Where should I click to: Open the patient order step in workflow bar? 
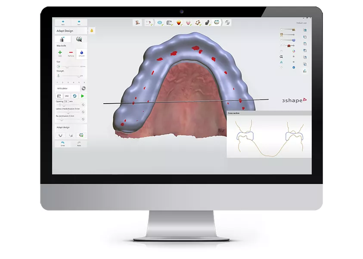coord(138,22)
